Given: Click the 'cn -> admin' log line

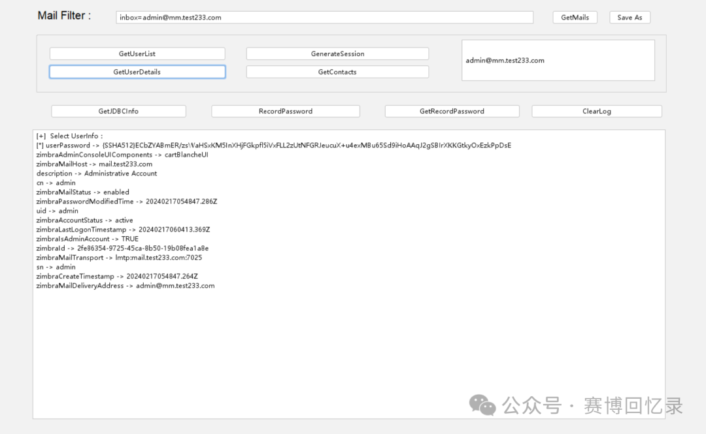Looking at the screenshot, I should 56,183.
